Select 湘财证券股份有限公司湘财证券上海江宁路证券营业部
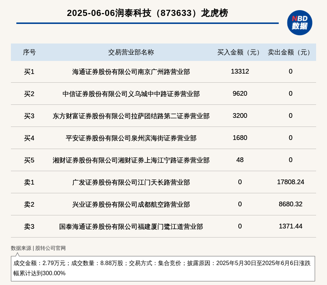Viewport: 327px width, 285px height. coord(131,160)
